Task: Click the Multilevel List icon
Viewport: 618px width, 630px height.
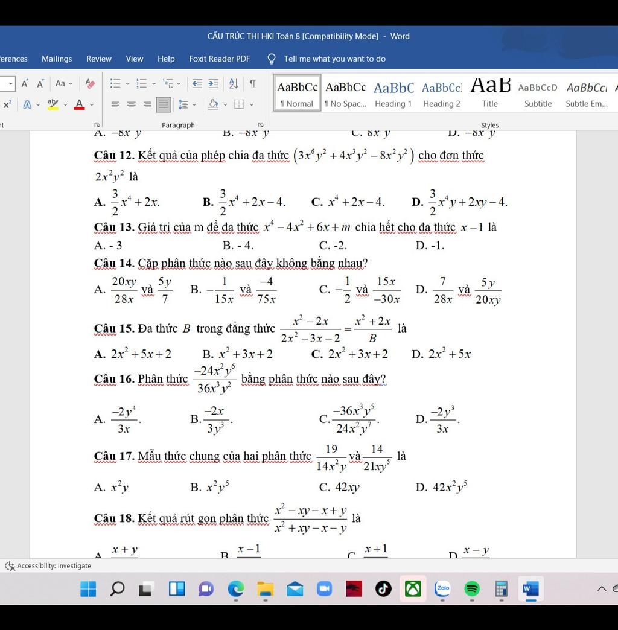Action: pyautogui.click(x=168, y=83)
